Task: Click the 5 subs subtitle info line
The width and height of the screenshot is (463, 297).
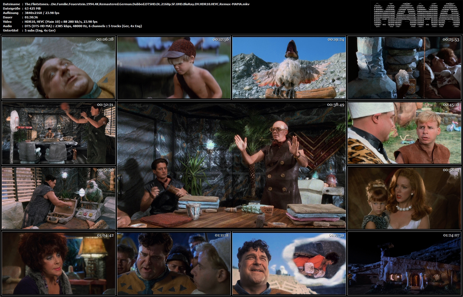Action: 40,30
